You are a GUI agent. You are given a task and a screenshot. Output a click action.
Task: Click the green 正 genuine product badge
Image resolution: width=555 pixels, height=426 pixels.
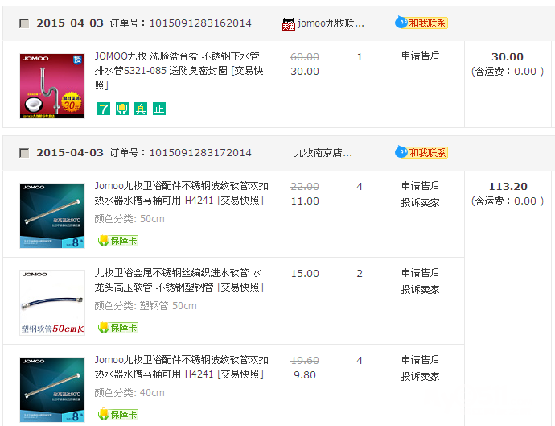[159, 109]
